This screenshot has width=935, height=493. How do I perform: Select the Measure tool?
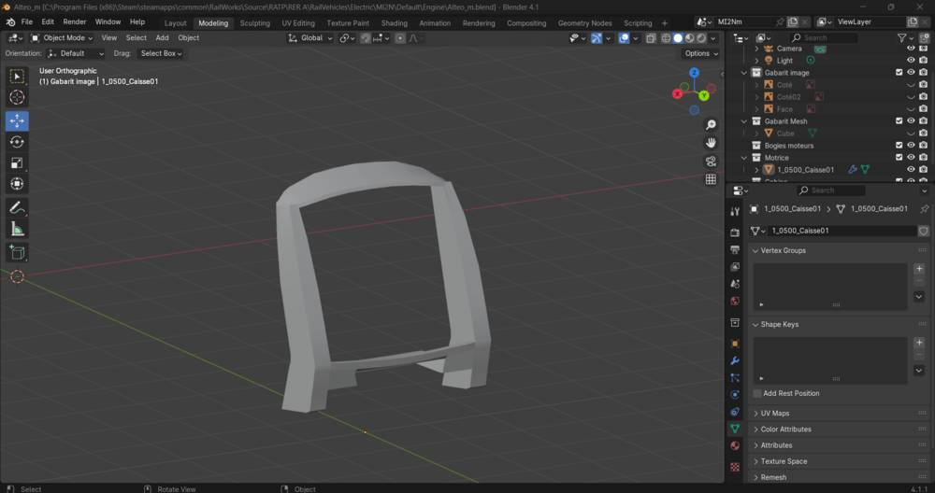tap(17, 230)
